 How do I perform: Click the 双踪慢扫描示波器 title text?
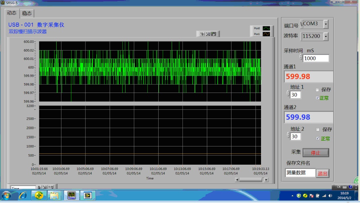pyautogui.click(x=28, y=31)
